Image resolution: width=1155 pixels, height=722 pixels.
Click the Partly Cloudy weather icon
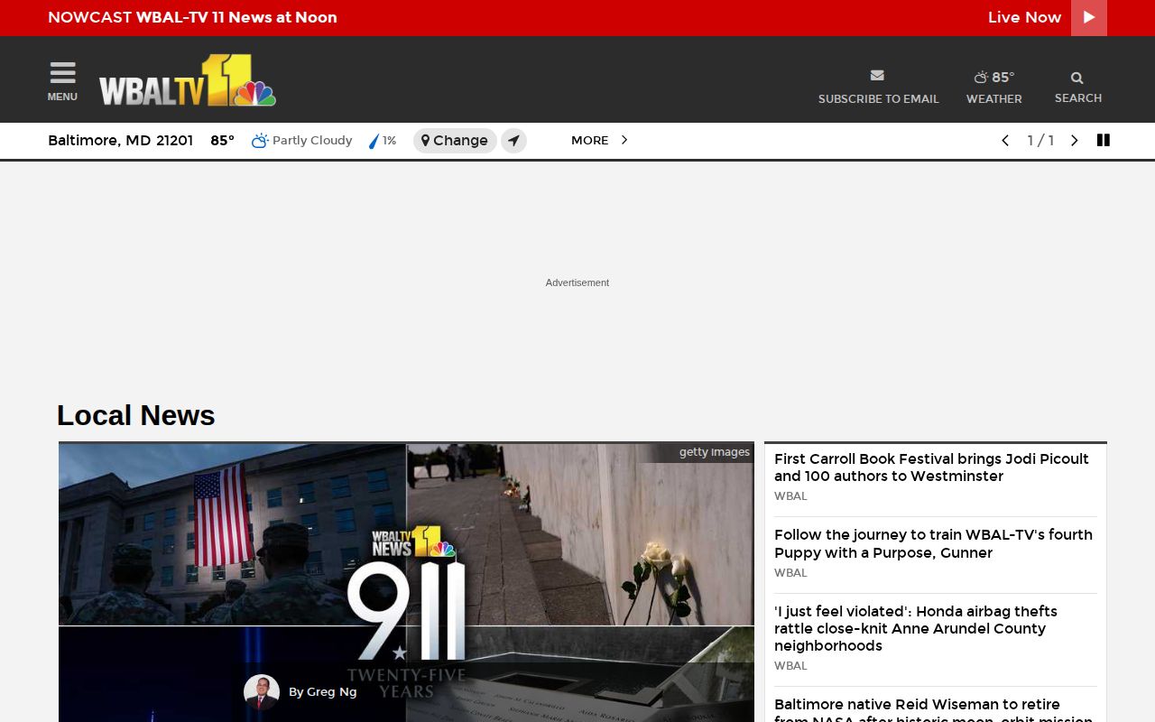[260, 140]
